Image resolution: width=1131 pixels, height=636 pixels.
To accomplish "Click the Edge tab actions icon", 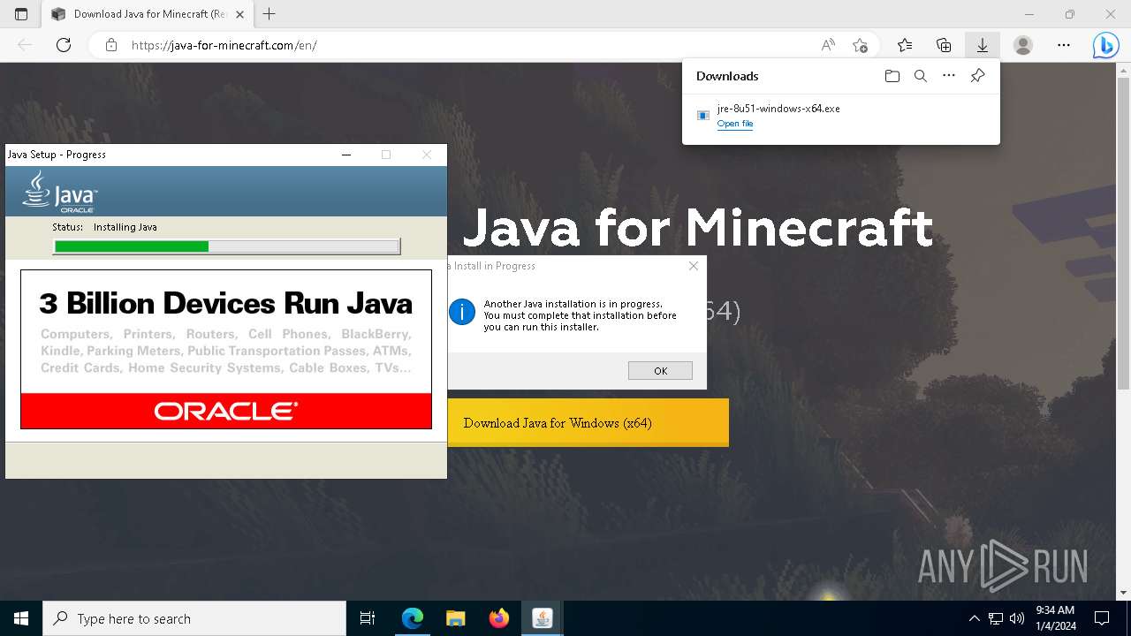I will (x=21, y=14).
